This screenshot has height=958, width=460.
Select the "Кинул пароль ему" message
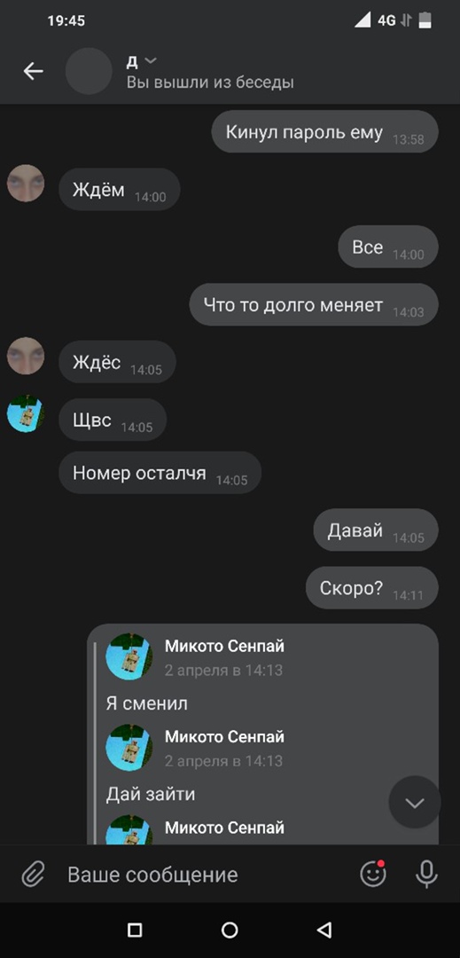pyautogui.click(x=325, y=132)
